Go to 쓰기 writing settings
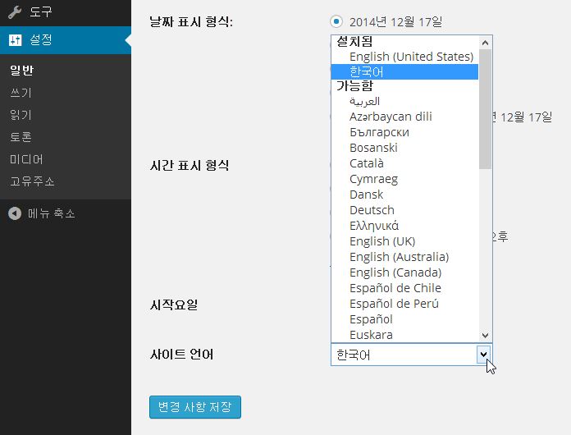Screen dimensions: 571x435 pyautogui.click(x=21, y=93)
